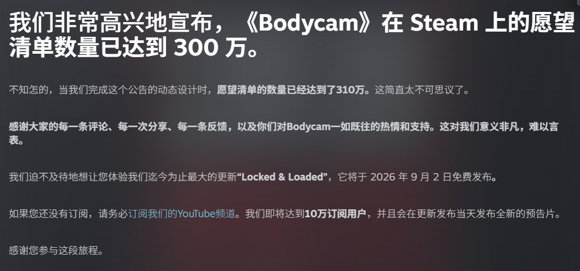This screenshot has width=580, height=271.
Task: Open the 订阅我们的YouTube频道 link
Action: tap(181, 214)
